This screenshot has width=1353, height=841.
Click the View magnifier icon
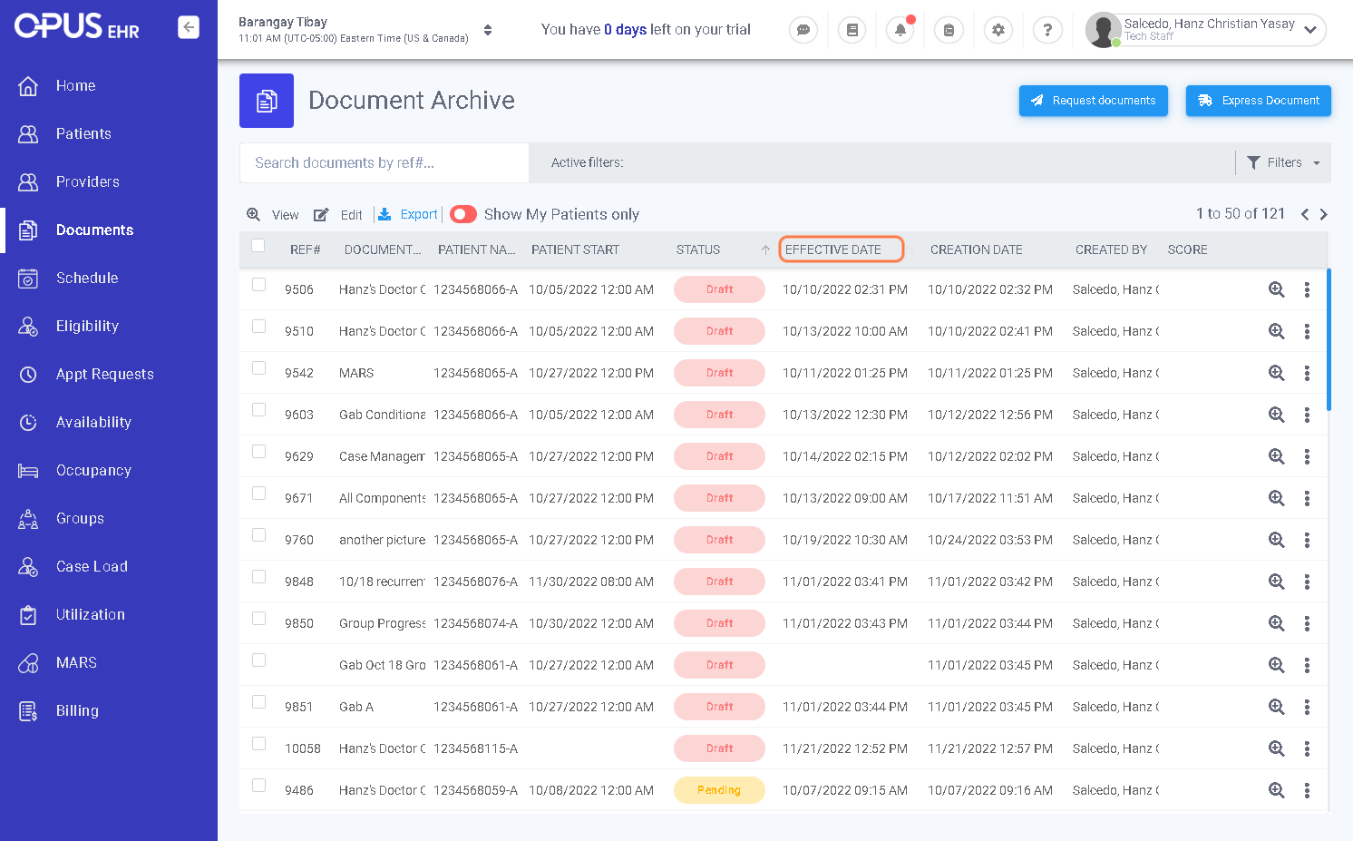tap(254, 214)
